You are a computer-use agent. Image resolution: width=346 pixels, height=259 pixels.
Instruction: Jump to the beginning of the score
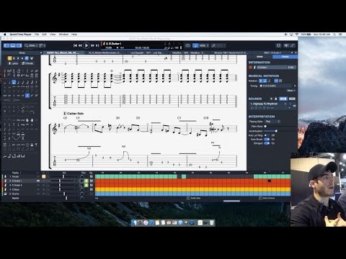[75, 45]
